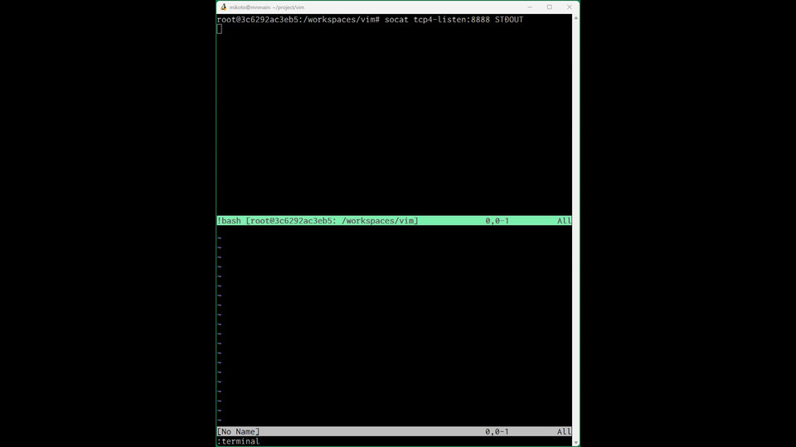796x447 pixels.
Task: Click scrollbar down arrow
Action: 575,442
